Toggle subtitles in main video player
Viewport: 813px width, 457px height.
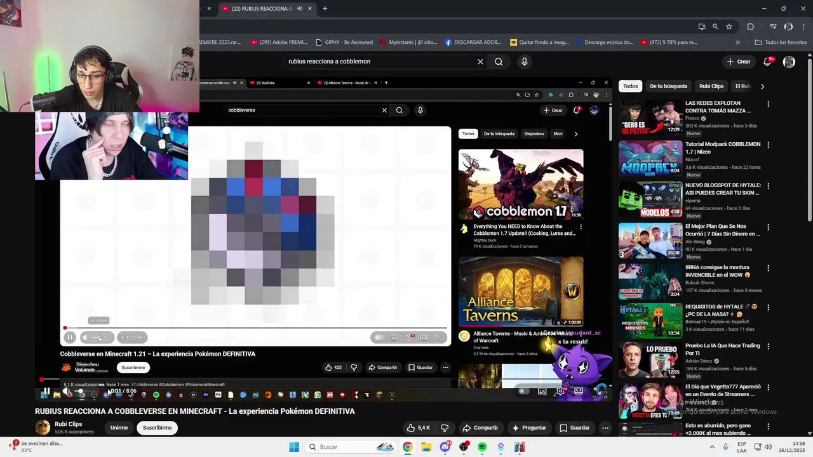click(542, 391)
